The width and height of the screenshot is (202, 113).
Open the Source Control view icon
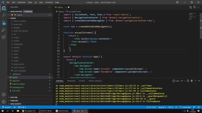3,23
